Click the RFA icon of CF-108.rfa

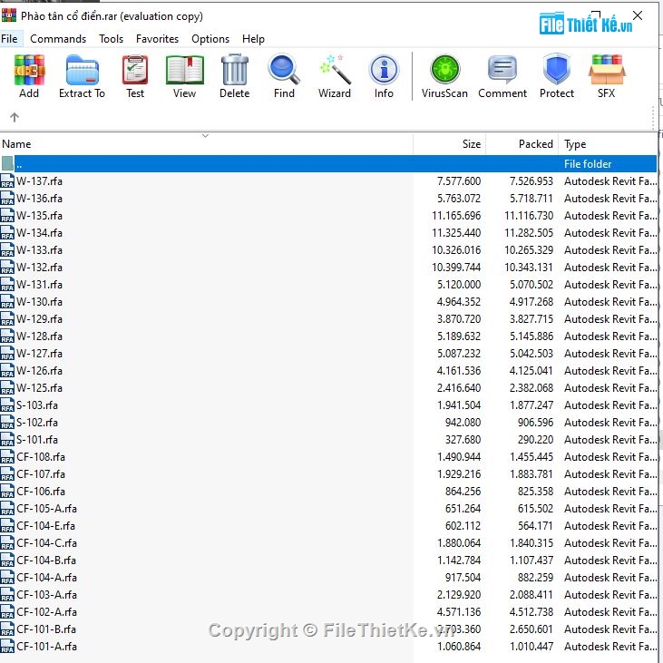pos(7,456)
